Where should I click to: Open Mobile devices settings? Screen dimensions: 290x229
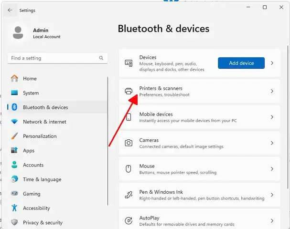click(x=199, y=117)
